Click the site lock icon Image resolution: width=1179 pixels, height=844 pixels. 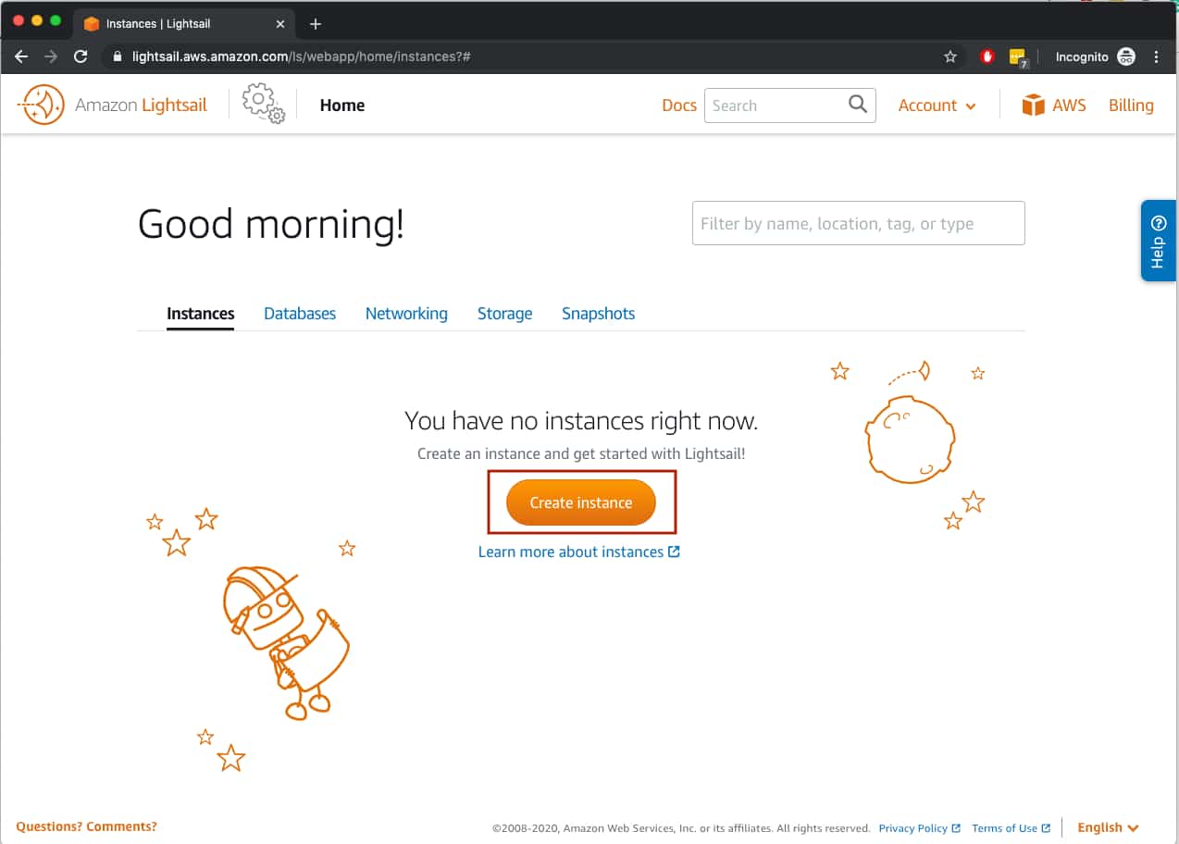tap(117, 56)
